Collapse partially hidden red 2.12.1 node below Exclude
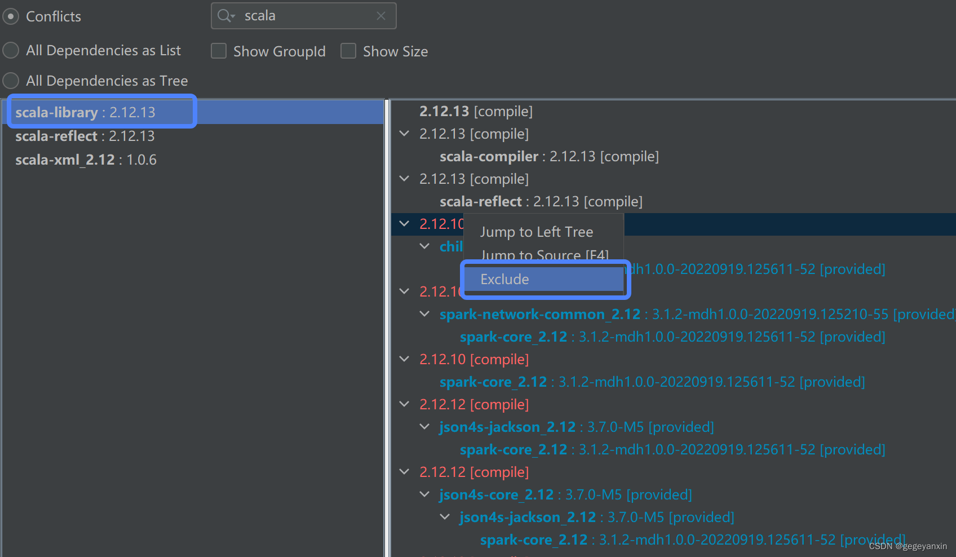 click(404, 291)
